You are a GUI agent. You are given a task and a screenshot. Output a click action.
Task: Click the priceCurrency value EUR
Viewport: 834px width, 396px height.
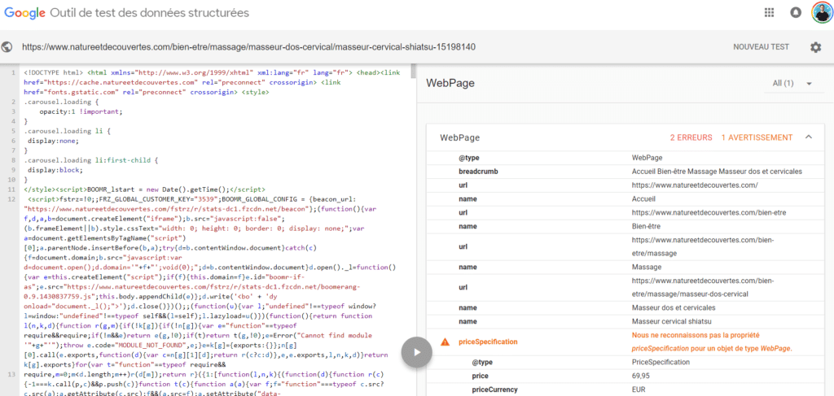pyautogui.click(x=639, y=389)
